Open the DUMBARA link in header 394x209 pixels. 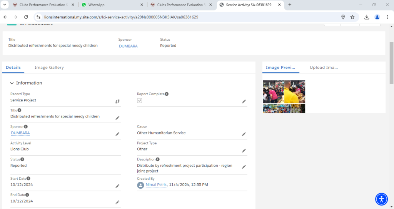click(128, 46)
